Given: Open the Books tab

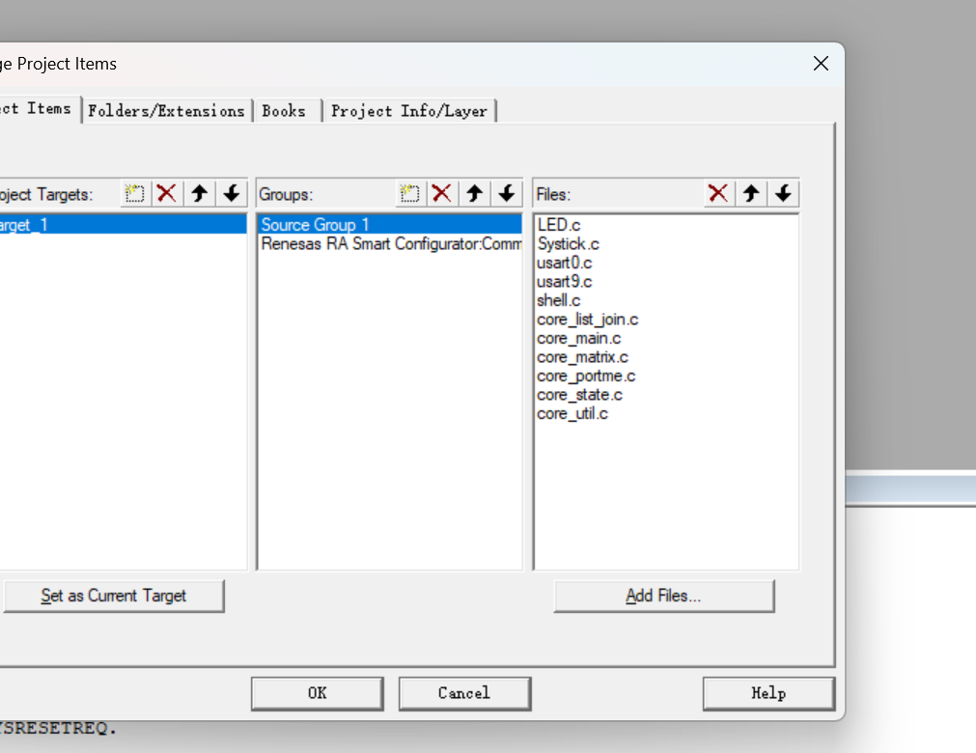Looking at the screenshot, I should [x=285, y=111].
